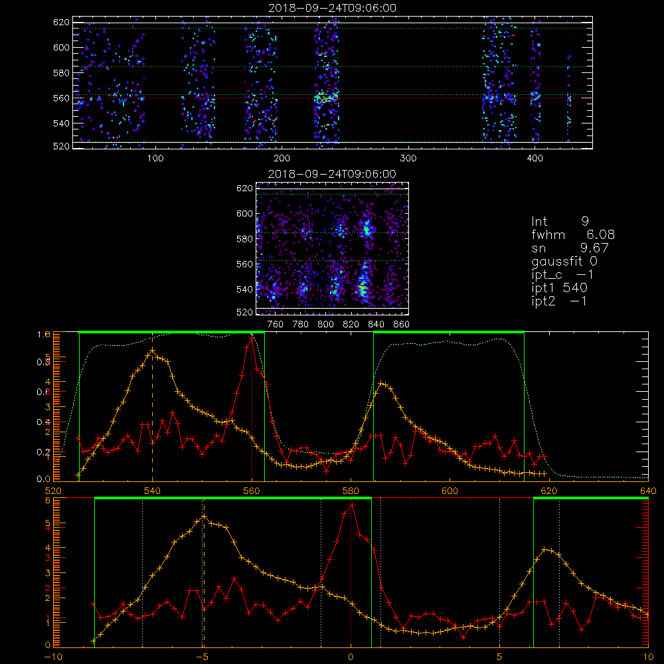The width and height of the screenshot is (664, 664).
Task: Click x-axis tick 100 on top spectrogram
Action: 155,159
